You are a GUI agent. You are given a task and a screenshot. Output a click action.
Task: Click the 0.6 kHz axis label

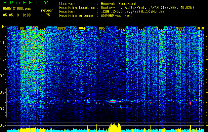click(3, 125)
